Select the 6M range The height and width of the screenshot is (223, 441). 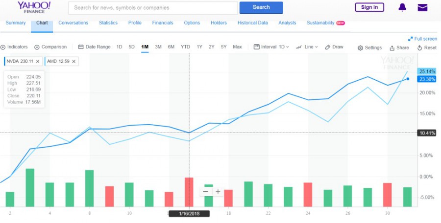pos(171,47)
